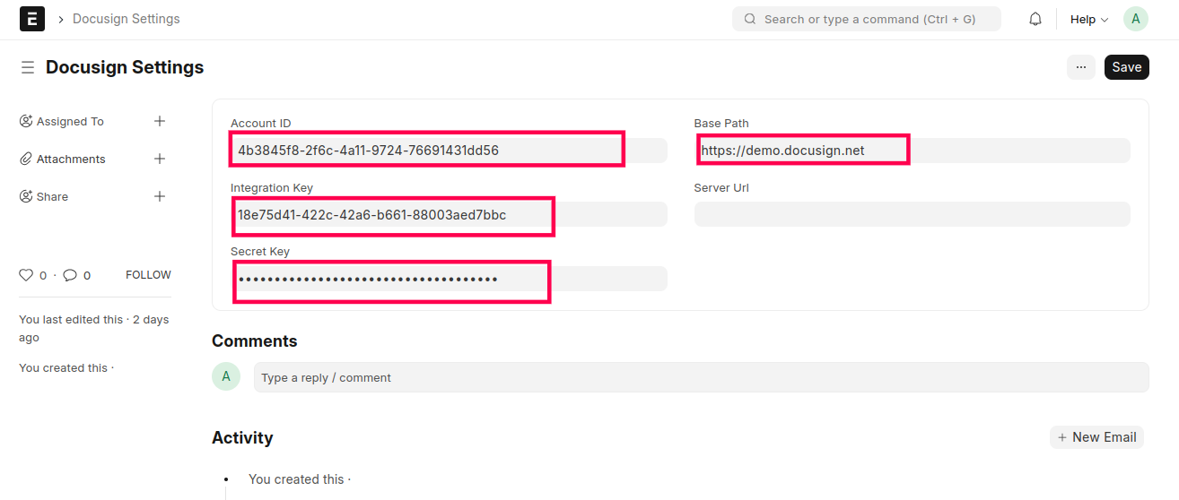Image resolution: width=1179 pixels, height=500 pixels.
Task: Open notifications bell icon
Action: coord(1035,19)
